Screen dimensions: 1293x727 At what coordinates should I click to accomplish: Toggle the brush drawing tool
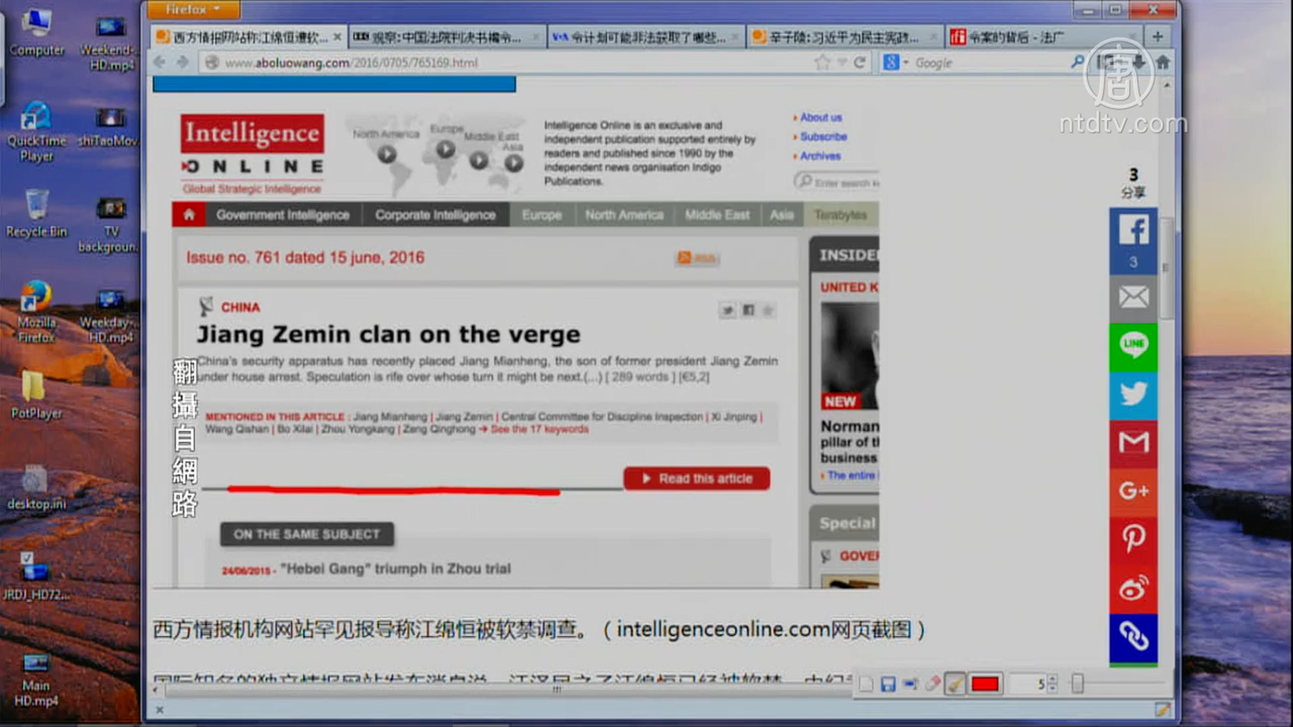point(955,684)
